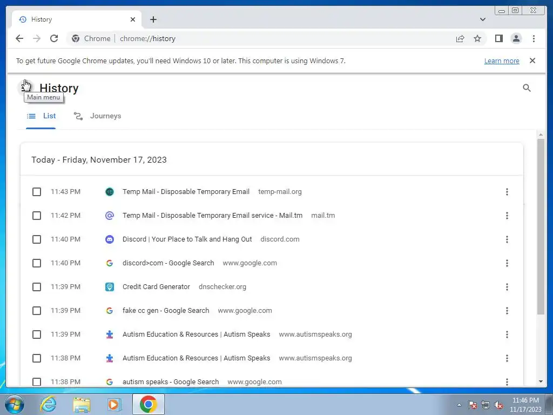Image resolution: width=553 pixels, height=415 pixels.
Task: Reload the history page
Action: pyautogui.click(x=54, y=38)
